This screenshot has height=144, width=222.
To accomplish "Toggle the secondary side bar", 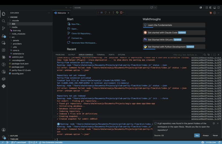I will tap(219, 7).
